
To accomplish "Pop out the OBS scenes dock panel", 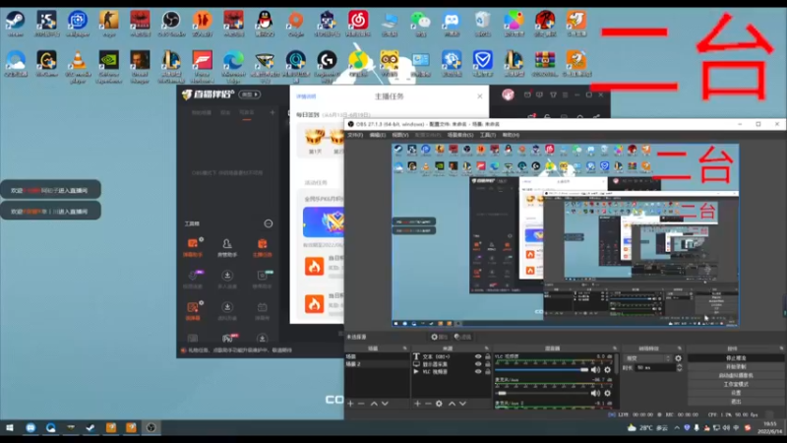I will [x=404, y=348].
